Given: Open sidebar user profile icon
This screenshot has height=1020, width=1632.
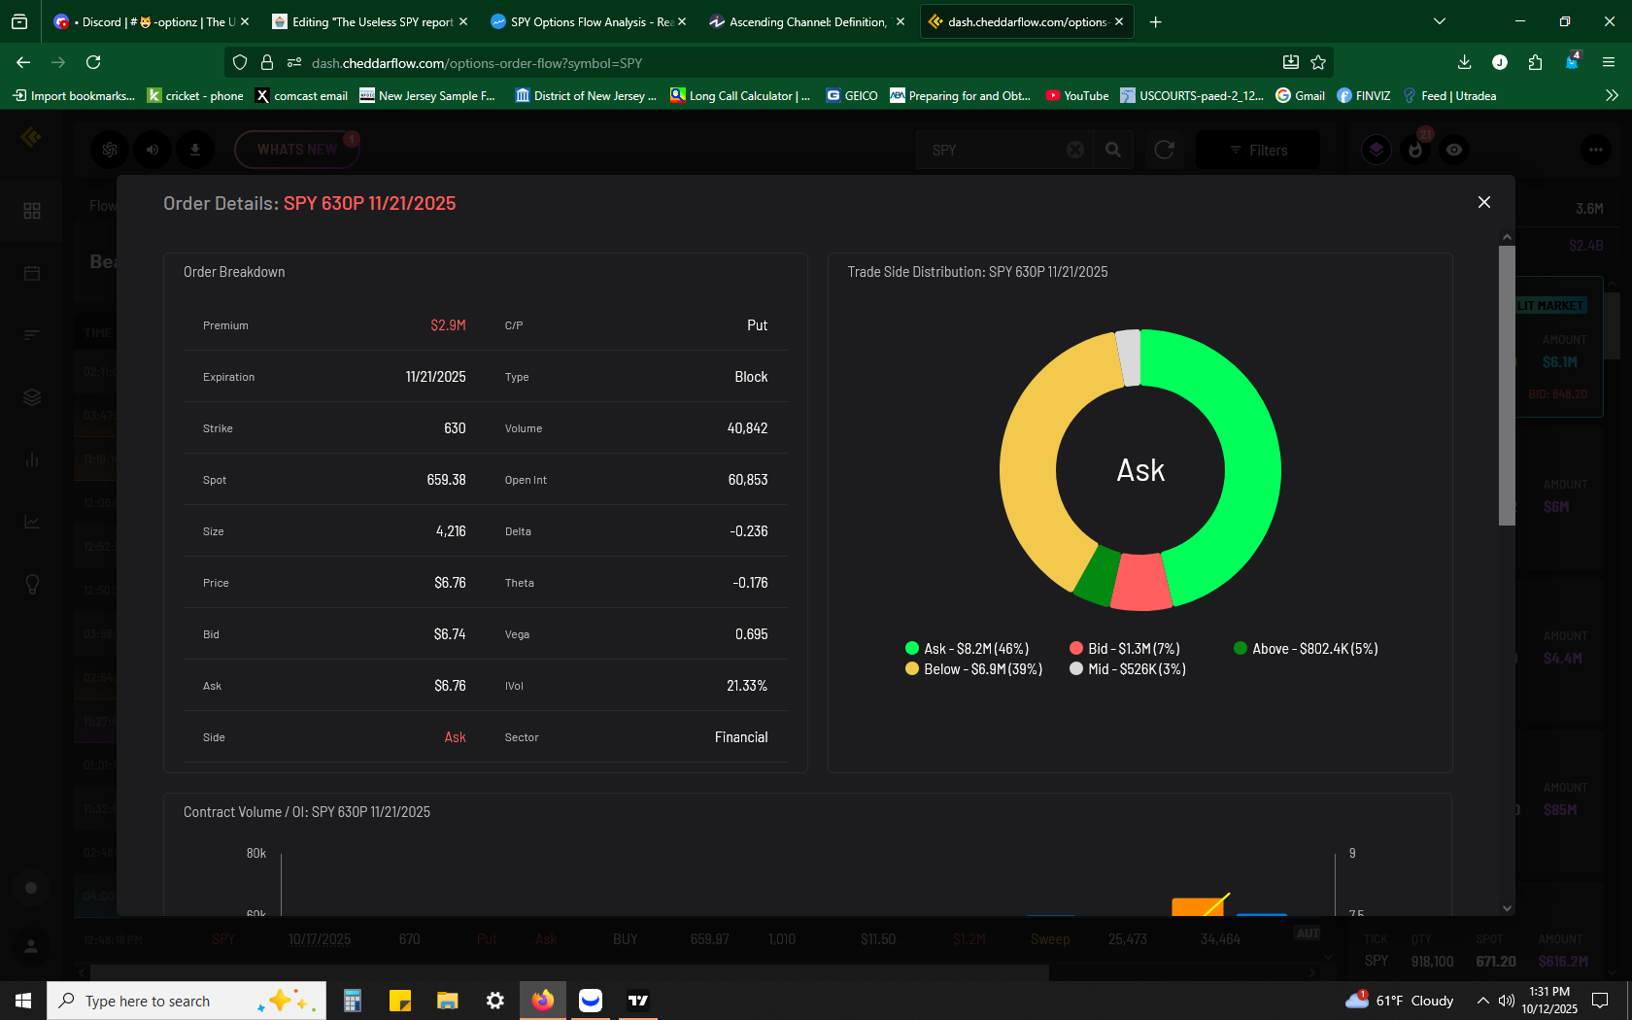Looking at the screenshot, I should pyautogui.click(x=31, y=945).
